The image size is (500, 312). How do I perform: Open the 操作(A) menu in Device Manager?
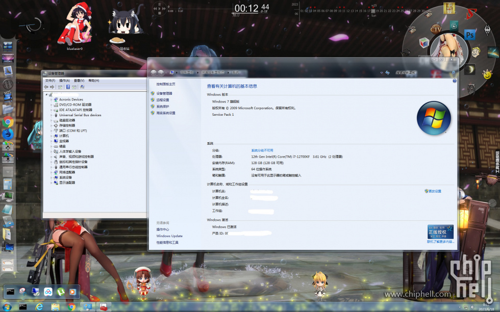(64, 81)
